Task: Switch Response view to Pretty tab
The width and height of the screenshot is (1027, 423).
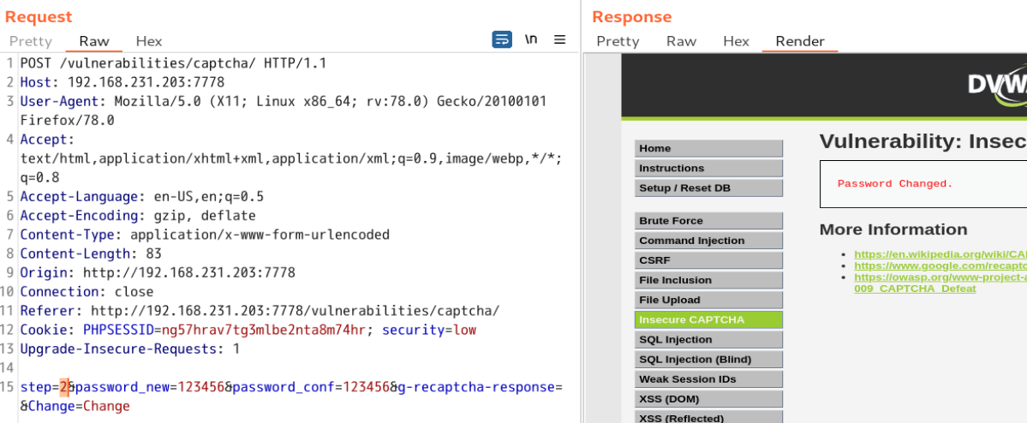Action: tap(618, 41)
